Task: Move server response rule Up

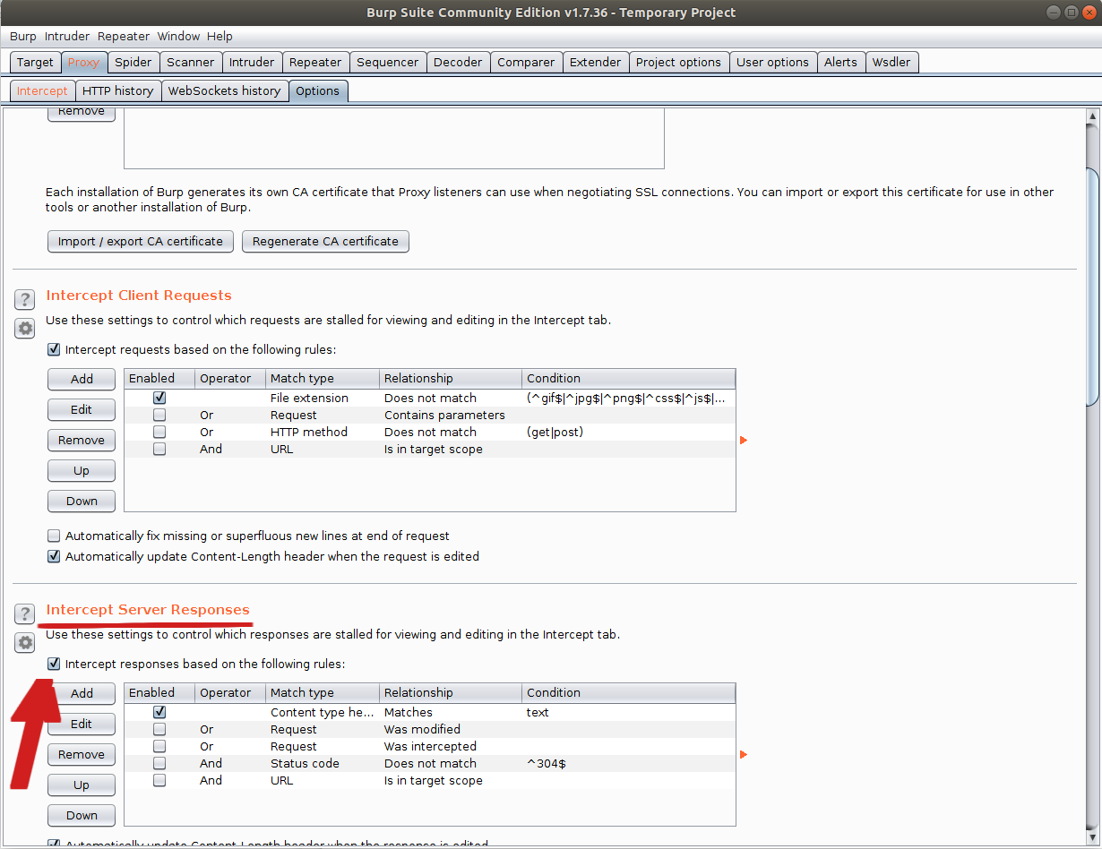Action: tap(82, 785)
